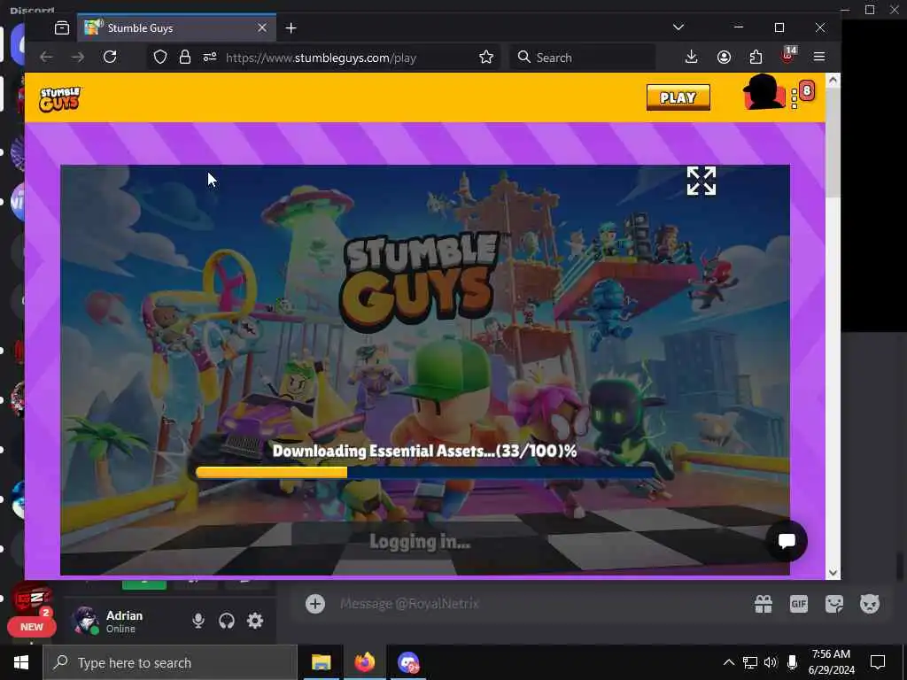Go forward in Firefox history

[78, 57]
